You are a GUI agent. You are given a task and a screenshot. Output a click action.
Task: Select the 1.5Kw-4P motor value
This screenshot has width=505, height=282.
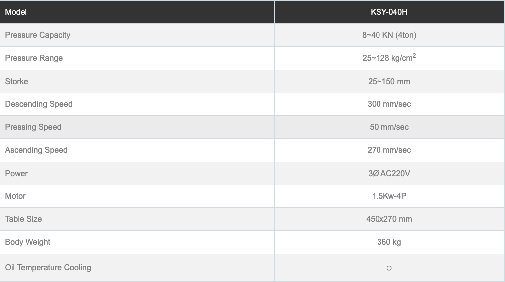point(389,196)
